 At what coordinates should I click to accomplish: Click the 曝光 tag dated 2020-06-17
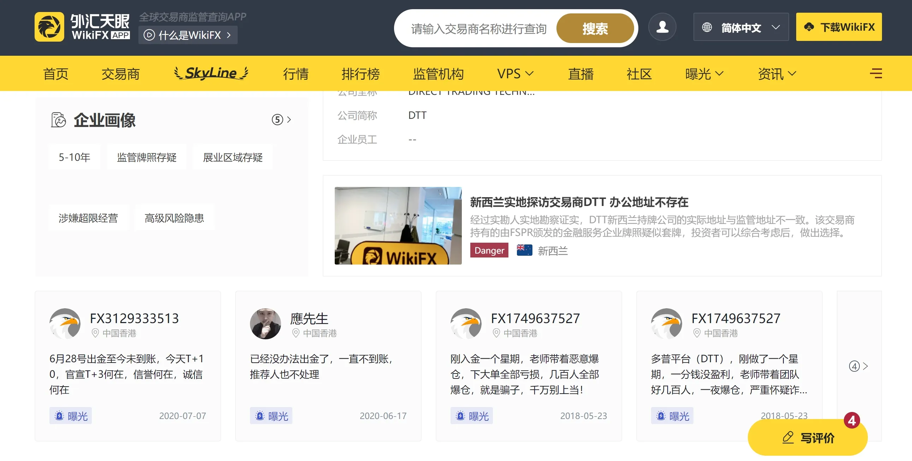[x=271, y=416]
